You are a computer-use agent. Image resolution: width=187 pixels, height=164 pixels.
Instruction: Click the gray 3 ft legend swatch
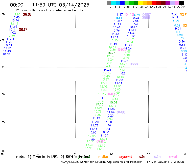coord(109,3)
